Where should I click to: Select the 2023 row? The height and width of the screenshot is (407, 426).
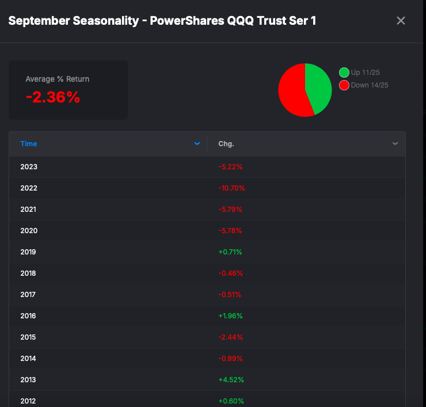tap(207, 167)
